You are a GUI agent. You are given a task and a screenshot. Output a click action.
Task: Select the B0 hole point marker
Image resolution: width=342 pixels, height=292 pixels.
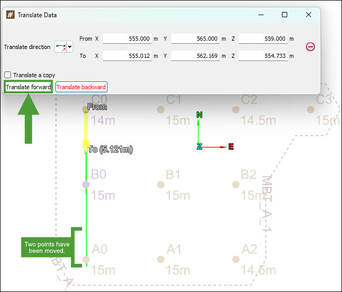click(x=86, y=185)
